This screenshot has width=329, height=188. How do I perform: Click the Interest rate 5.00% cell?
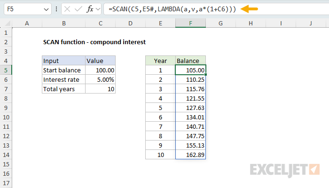coord(100,79)
